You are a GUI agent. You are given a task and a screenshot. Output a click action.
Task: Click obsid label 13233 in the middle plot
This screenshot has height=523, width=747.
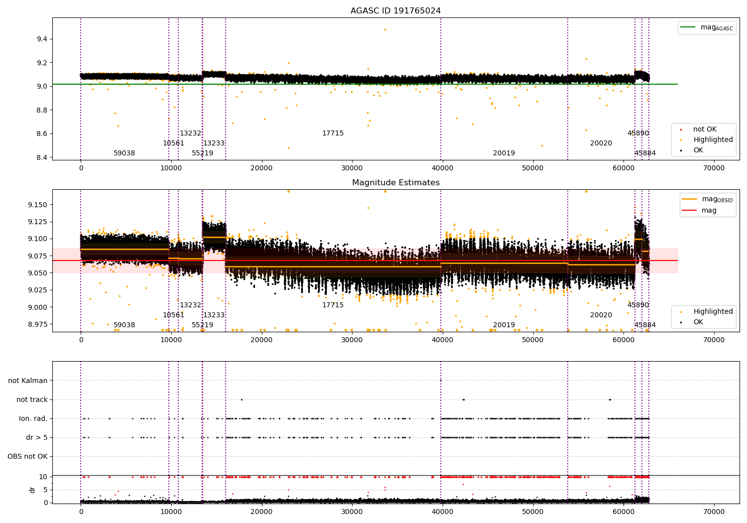214,315
